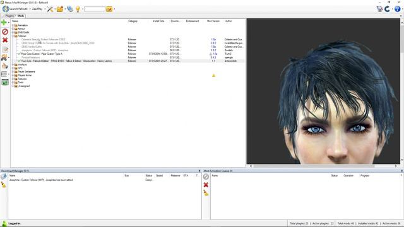
Task: Click the thumbs-up endorse icon
Action: pyautogui.click(x=5, y=66)
